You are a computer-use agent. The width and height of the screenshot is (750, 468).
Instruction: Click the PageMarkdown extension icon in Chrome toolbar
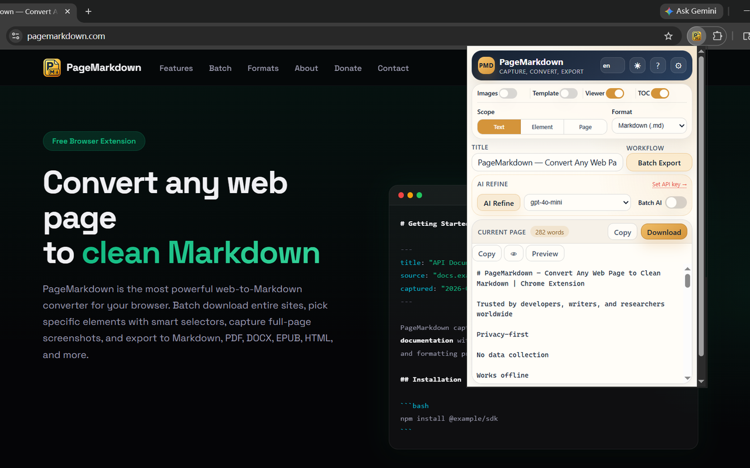point(697,36)
